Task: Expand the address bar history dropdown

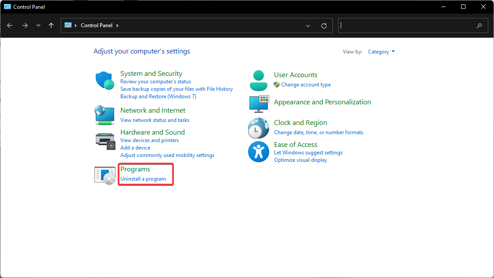Action: pyautogui.click(x=307, y=25)
